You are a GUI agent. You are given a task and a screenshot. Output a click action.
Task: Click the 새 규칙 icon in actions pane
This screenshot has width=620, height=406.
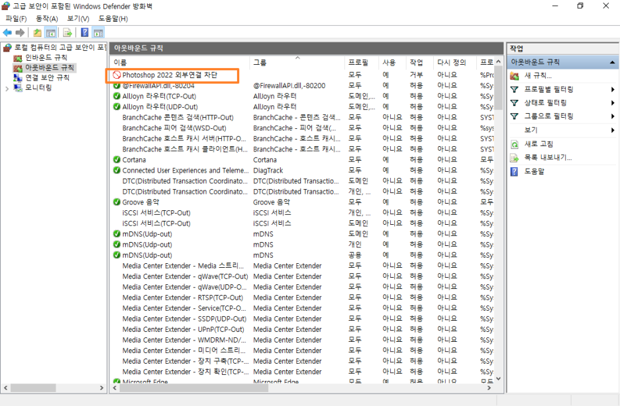pos(515,76)
